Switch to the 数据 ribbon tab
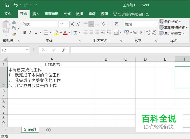Screen dimensions: 190x139 [x=80, y=14]
